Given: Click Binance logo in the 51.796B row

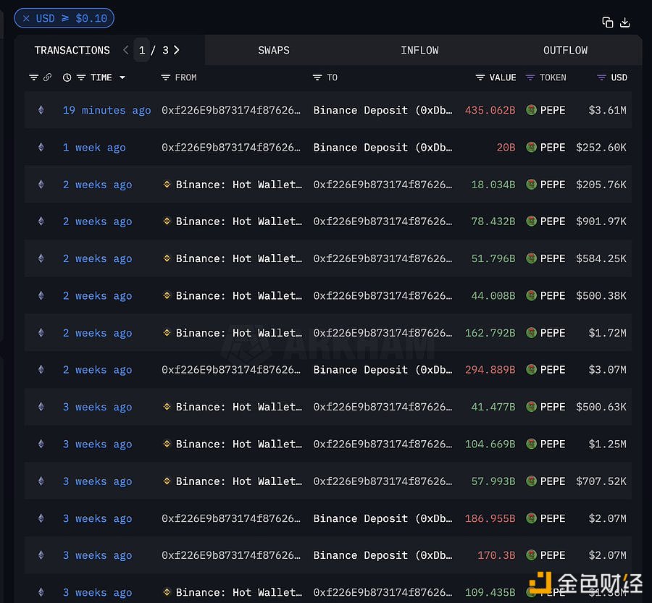Looking at the screenshot, I should [x=167, y=258].
